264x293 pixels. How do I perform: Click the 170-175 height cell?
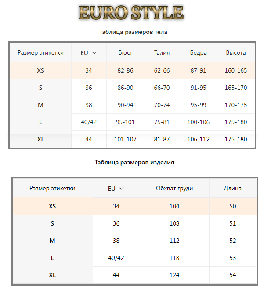[x=236, y=105]
